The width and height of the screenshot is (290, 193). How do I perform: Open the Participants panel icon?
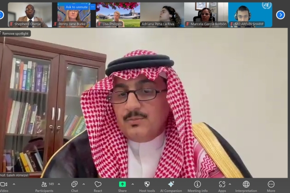pos(44,184)
